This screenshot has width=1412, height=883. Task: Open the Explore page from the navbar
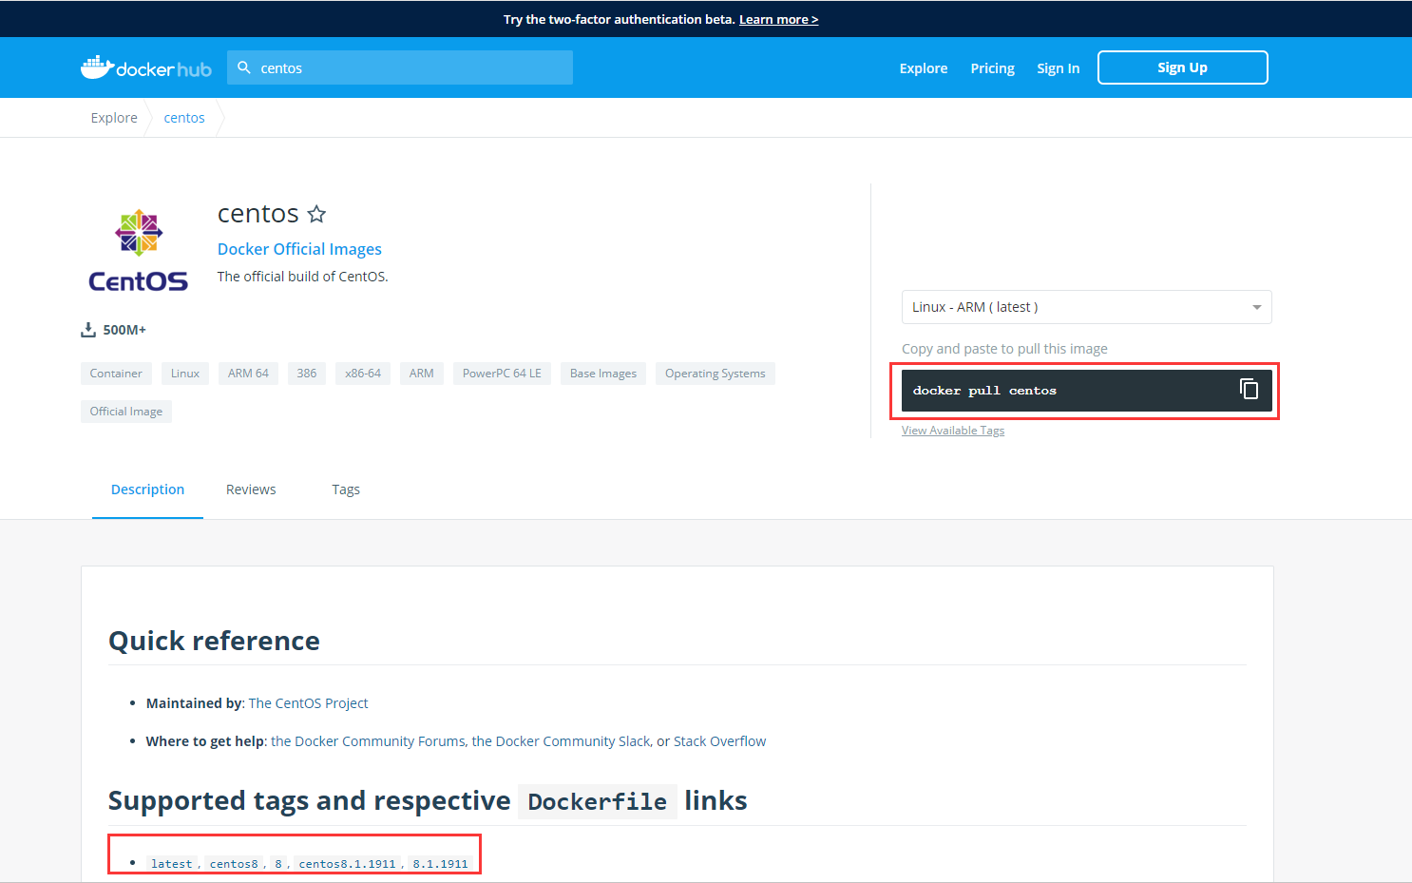point(923,67)
